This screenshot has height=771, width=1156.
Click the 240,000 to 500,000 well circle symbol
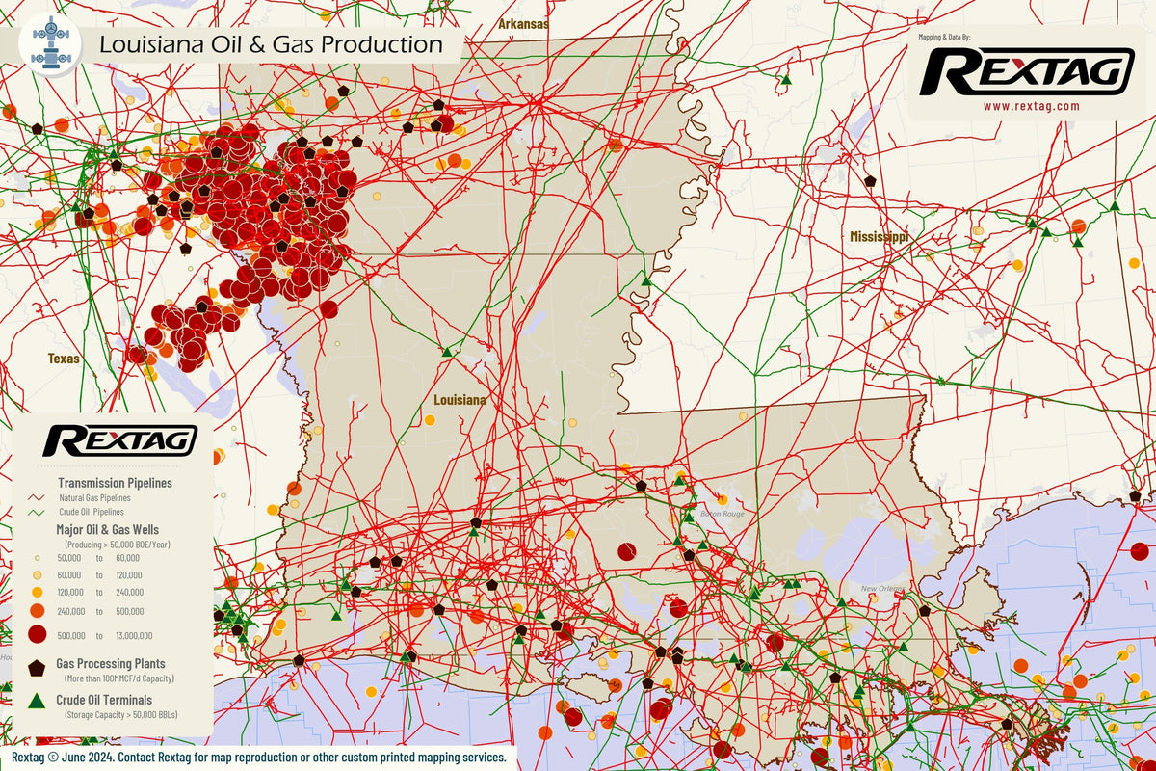pyautogui.click(x=37, y=611)
